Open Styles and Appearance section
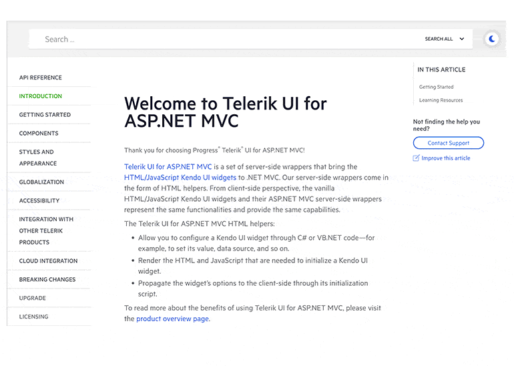The height and width of the screenshot is (366, 514). [38, 158]
